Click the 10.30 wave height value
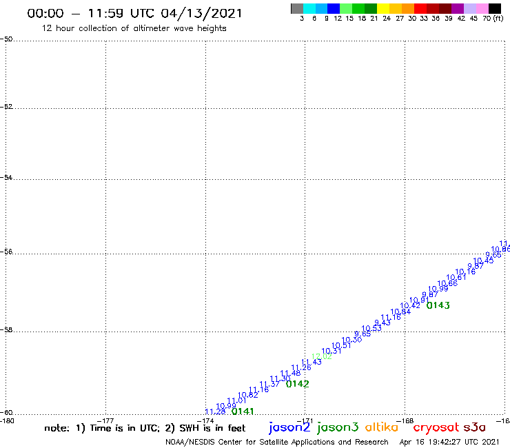The width and height of the screenshot is (510, 448). click(x=351, y=340)
